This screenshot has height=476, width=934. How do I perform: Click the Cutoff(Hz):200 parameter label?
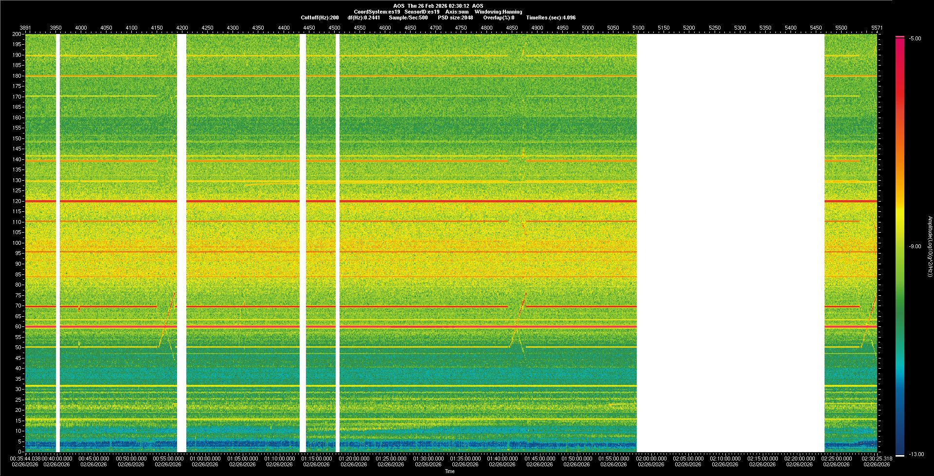(320, 17)
